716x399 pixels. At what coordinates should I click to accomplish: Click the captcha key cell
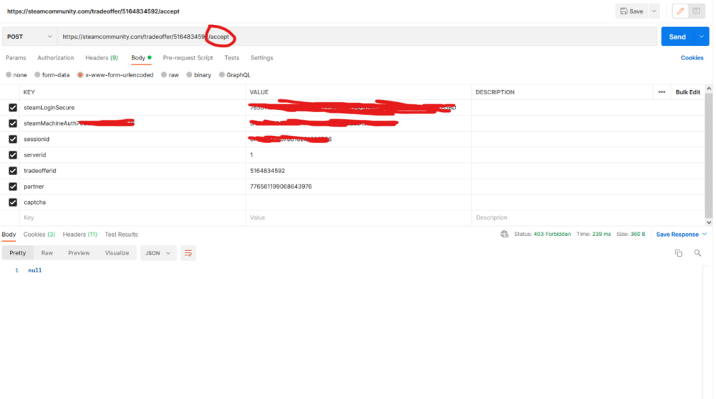pos(132,202)
